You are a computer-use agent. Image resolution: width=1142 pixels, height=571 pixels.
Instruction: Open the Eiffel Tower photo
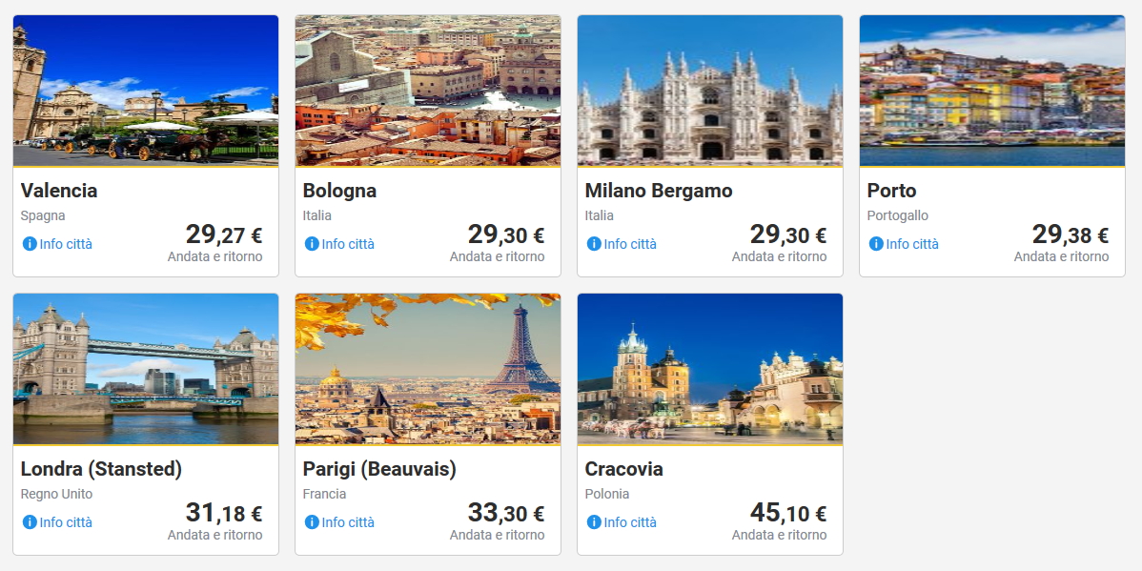[428, 369]
